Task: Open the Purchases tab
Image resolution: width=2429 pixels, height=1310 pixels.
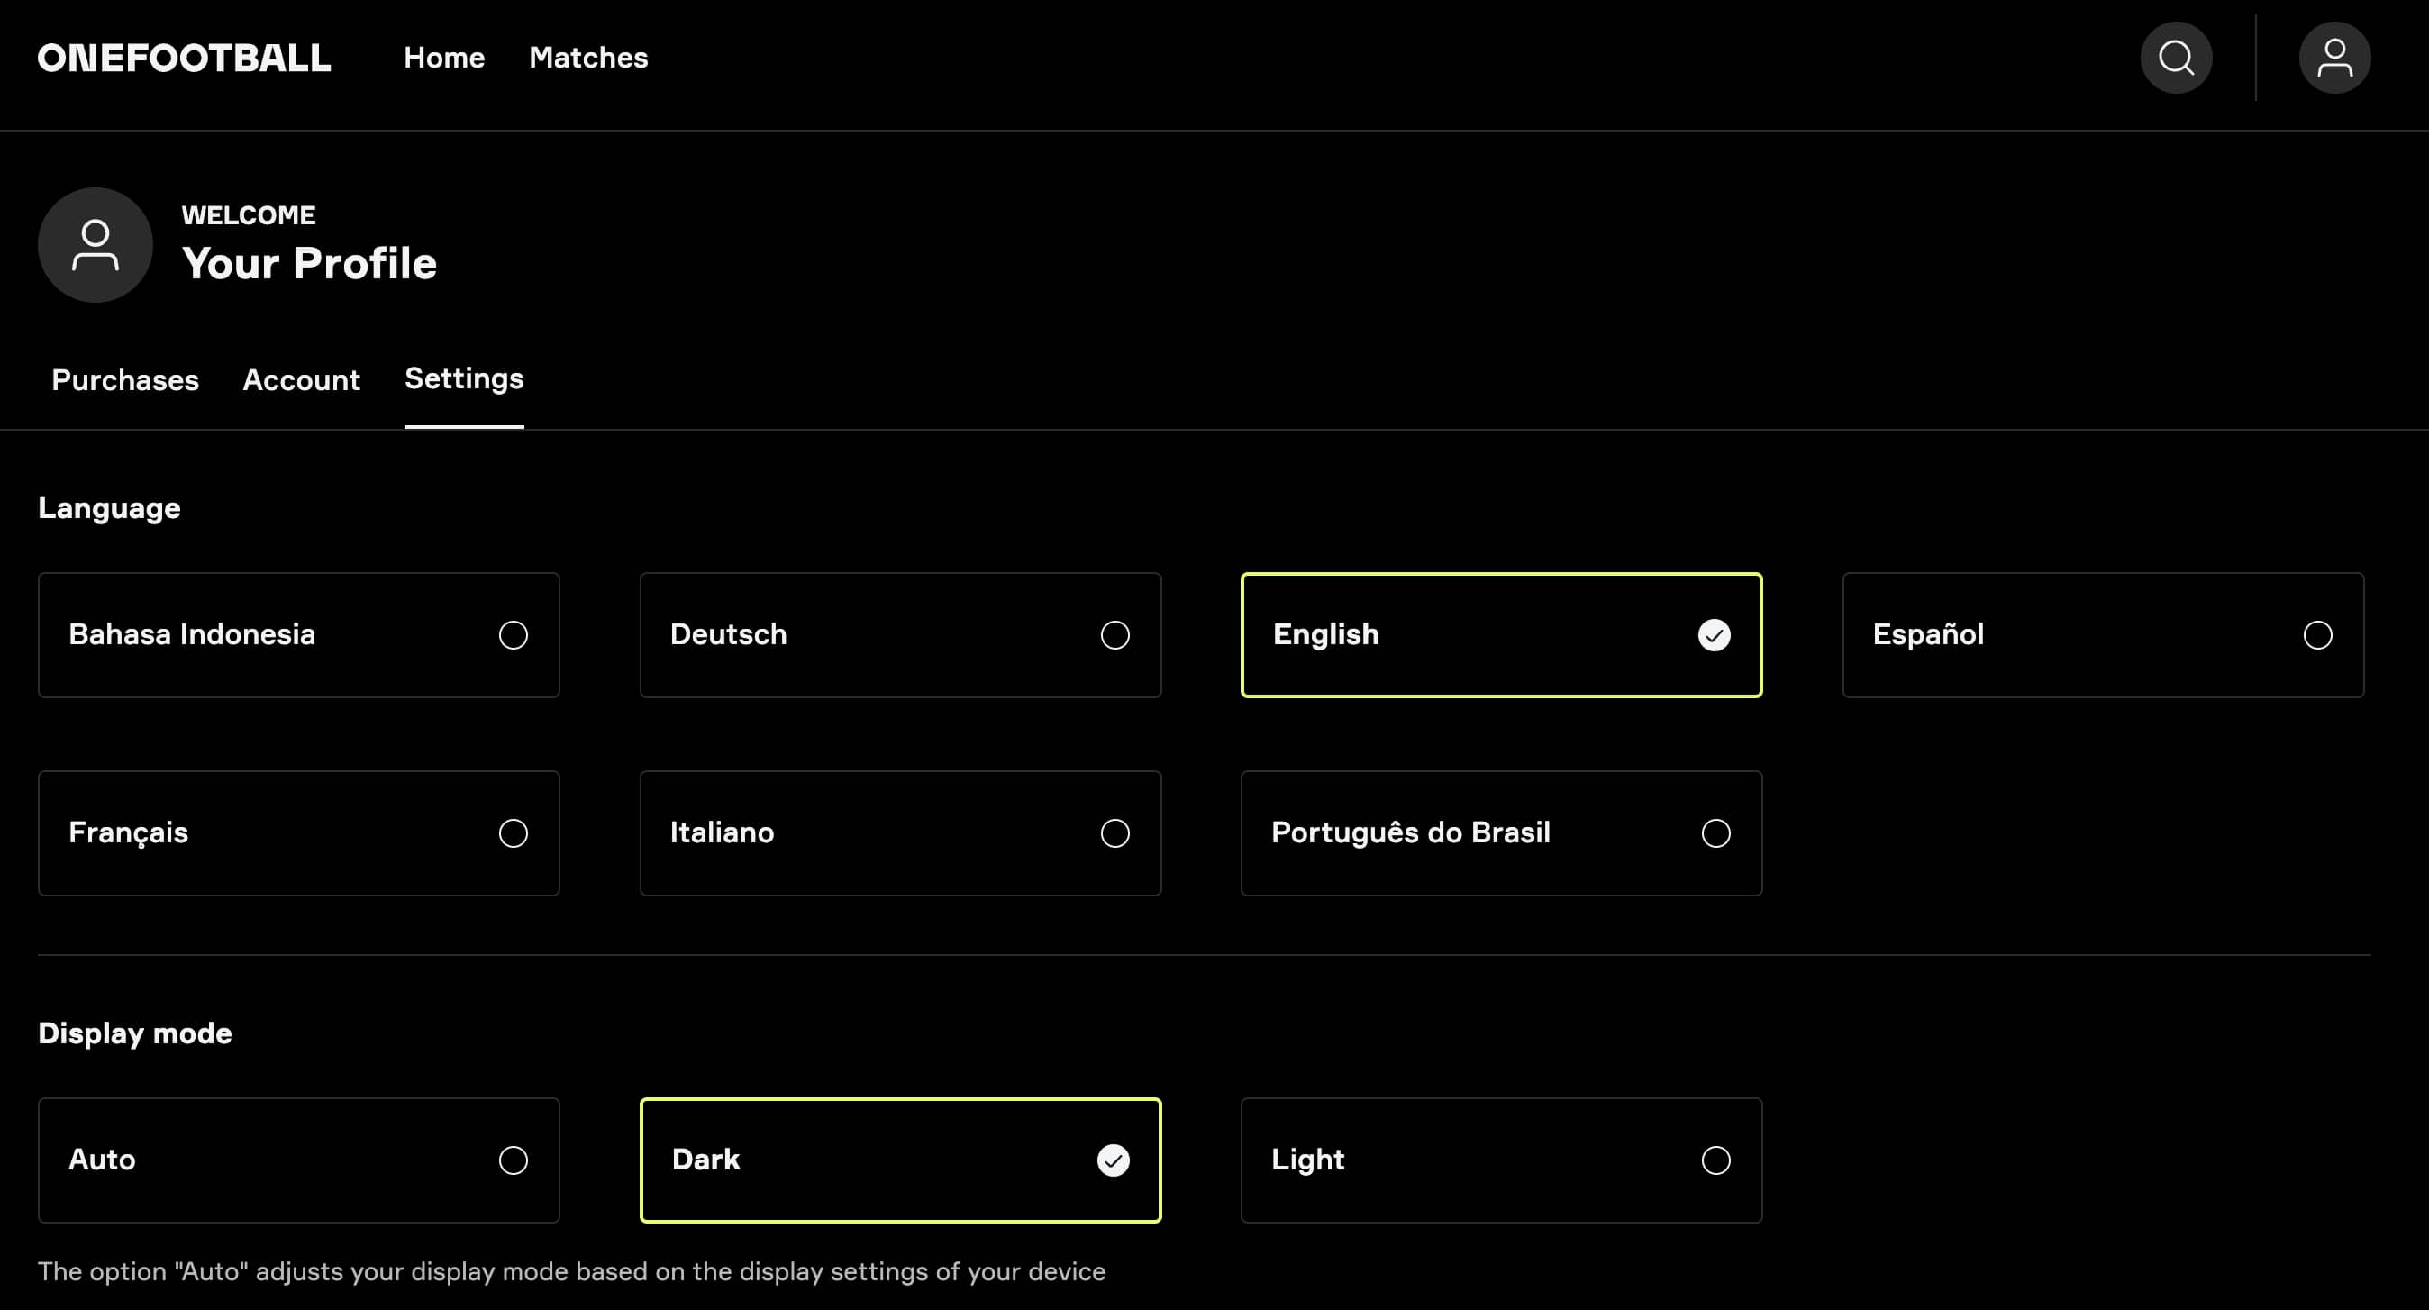Action: [124, 380]
